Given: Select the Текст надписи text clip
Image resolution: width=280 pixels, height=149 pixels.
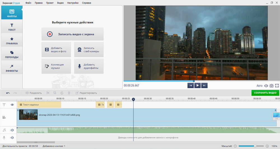Looking at the screenshot, I should click(x=39, y=105).
